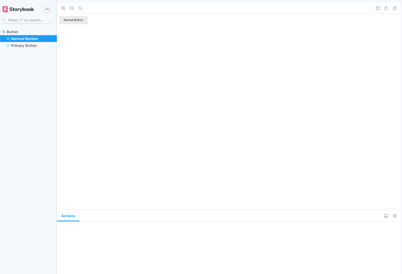The width and height of the screenshot is (402, 274).
Task: Click the Button component grid icon
Action: click(4, 32)
